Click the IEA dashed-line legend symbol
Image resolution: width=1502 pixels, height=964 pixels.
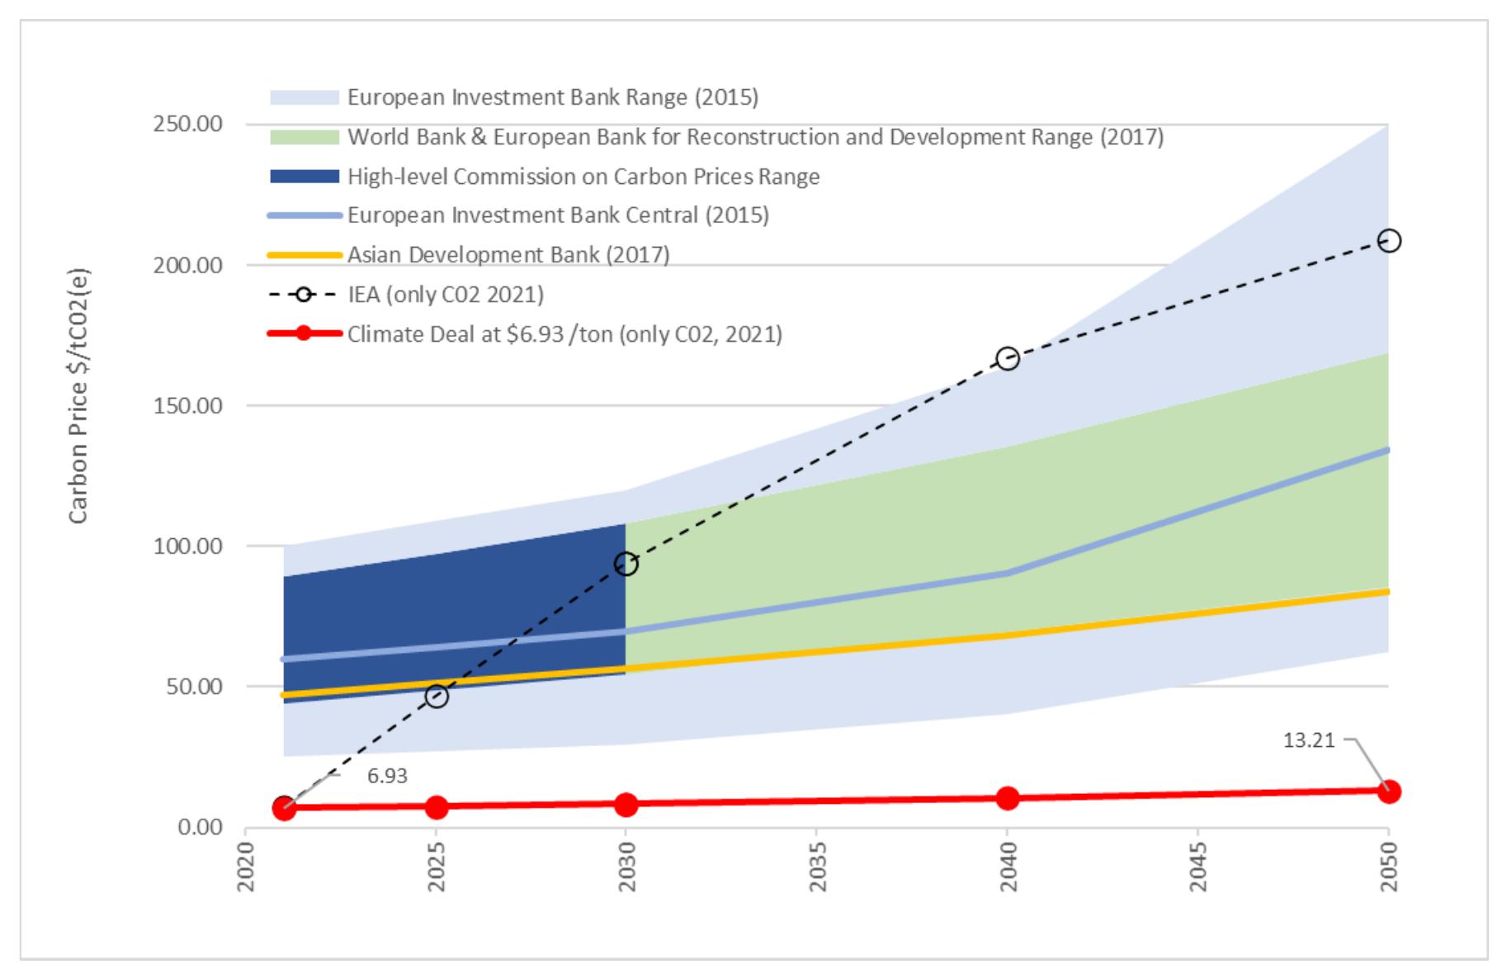303,292
